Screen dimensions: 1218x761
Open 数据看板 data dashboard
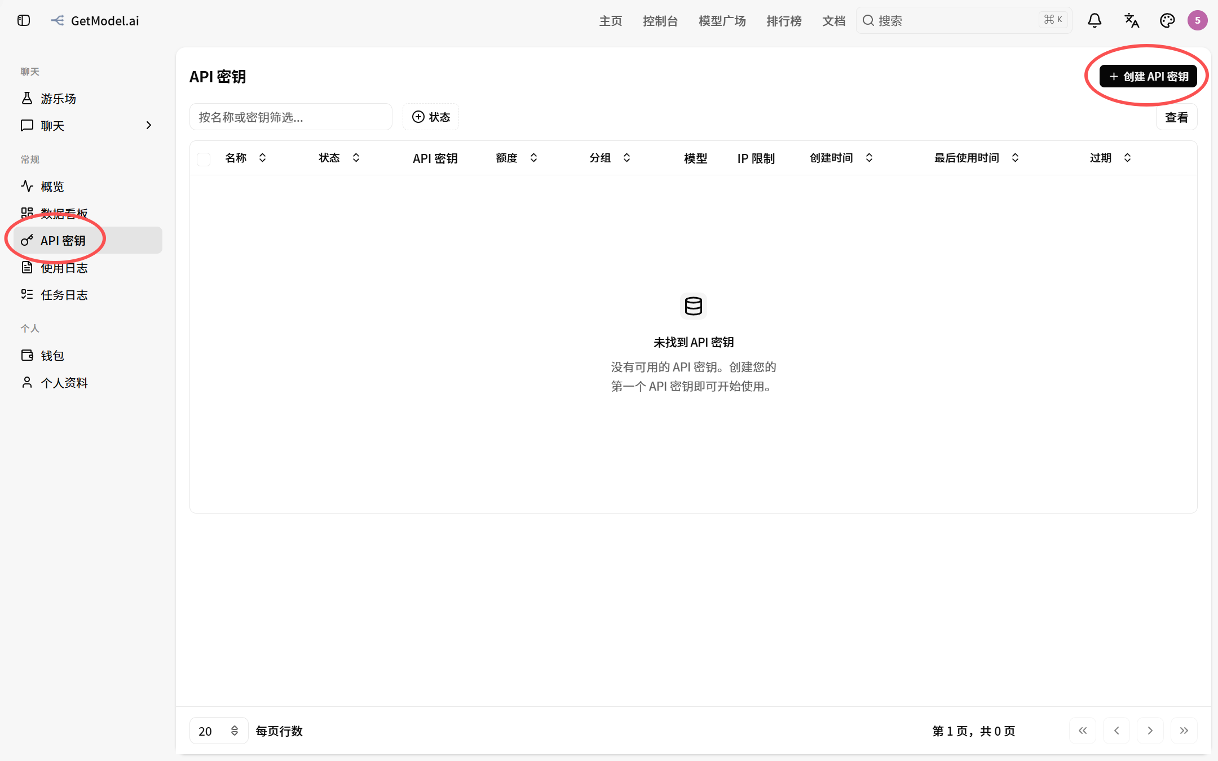tap(88, 214)
